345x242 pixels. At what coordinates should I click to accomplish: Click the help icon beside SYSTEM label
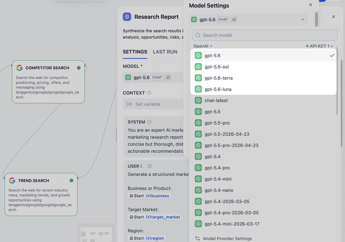click(149, 122)
